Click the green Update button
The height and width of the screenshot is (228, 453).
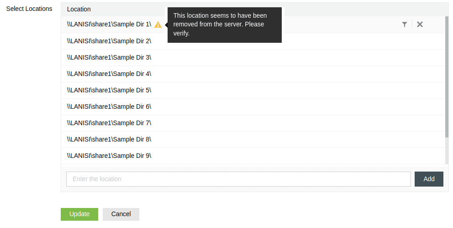pos(79,214)
